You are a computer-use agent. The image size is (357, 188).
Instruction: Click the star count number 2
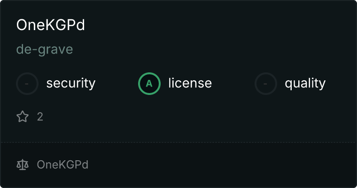coord(40,117)
